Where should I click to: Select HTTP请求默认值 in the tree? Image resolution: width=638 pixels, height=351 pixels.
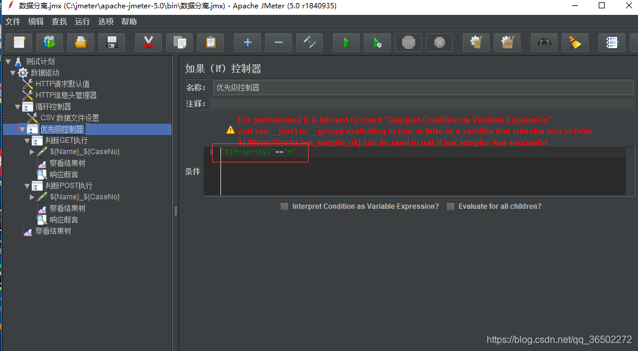(x=63, y=84)
